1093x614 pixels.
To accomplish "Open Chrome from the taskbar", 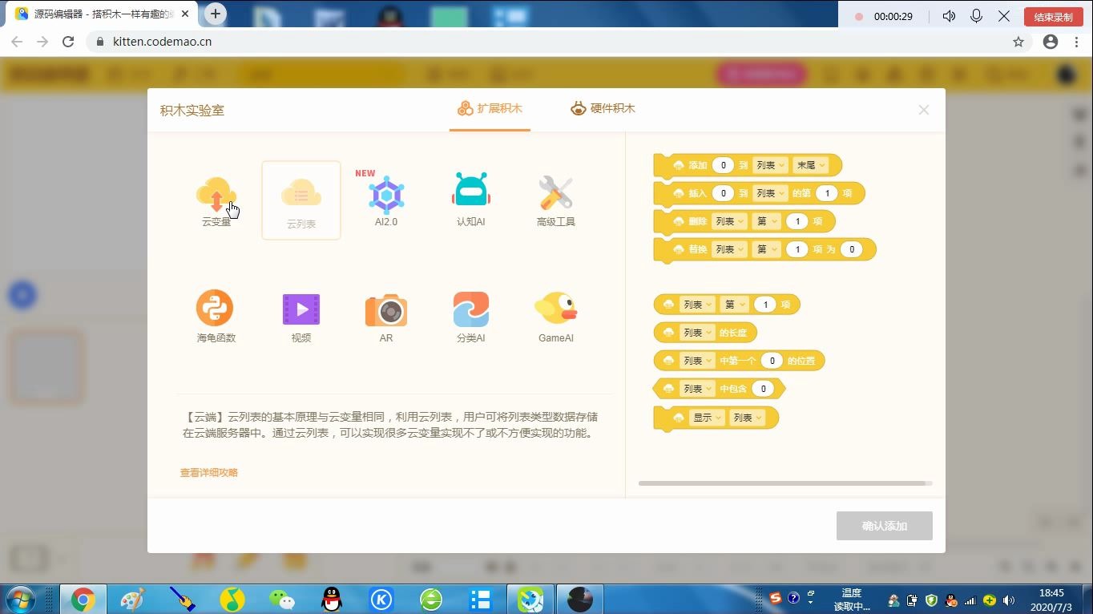I will point(83,600).
